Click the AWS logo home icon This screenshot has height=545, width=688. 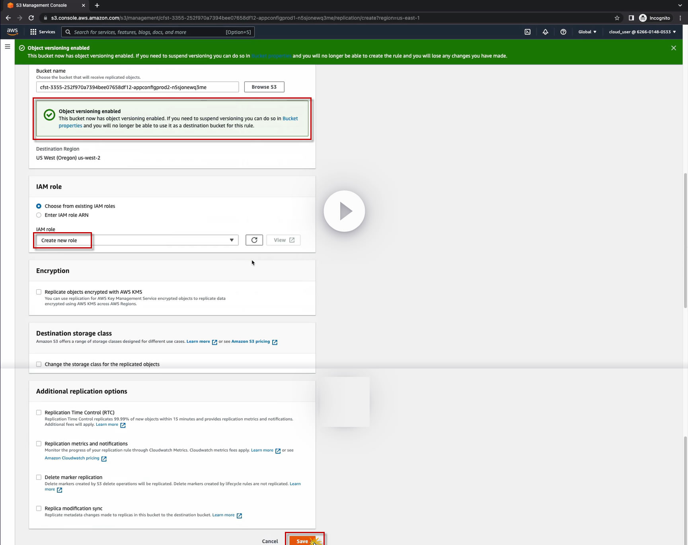[12, 31]
